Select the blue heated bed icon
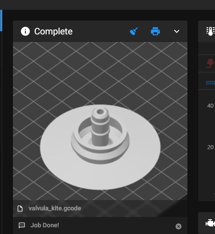 [x=211, y=83]
